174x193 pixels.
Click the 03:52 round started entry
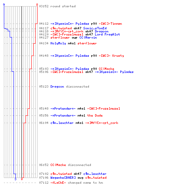pyautogui.click(x=57, y=6)
